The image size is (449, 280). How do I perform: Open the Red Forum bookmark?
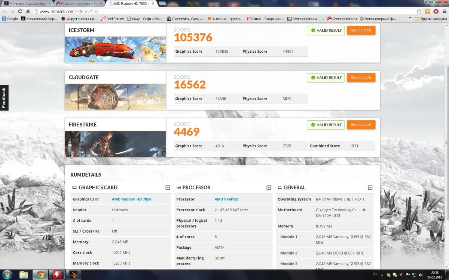click(113, 19)
